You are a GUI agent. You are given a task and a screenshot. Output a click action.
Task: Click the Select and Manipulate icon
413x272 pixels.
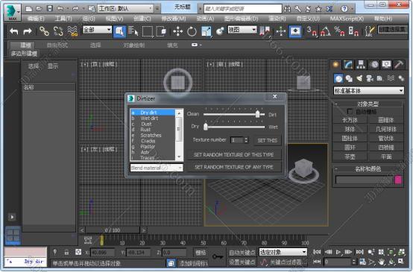(x=281, y=31)
